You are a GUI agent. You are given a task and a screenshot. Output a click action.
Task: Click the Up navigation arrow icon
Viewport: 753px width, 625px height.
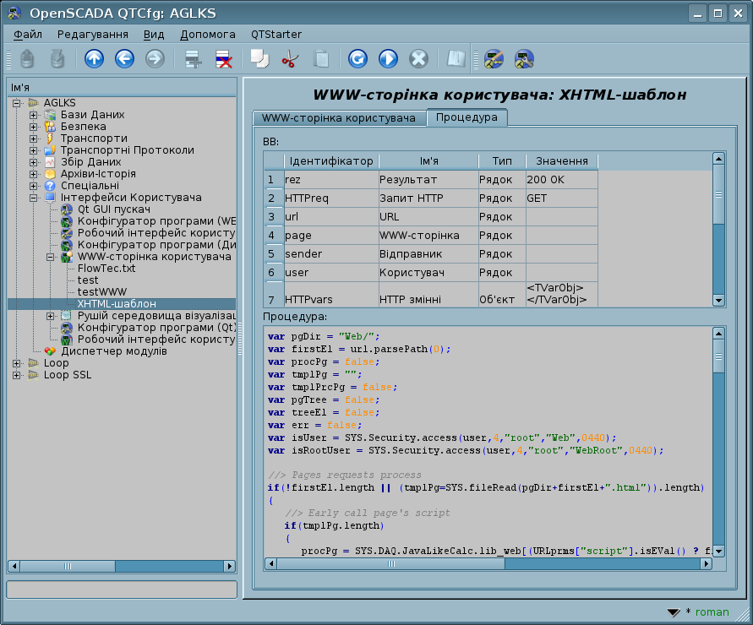(94, 59)
